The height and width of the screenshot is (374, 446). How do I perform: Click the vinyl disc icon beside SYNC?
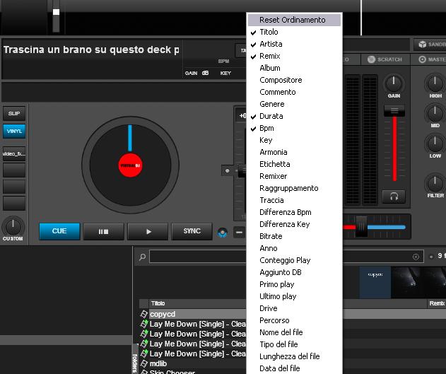[223, 232]
